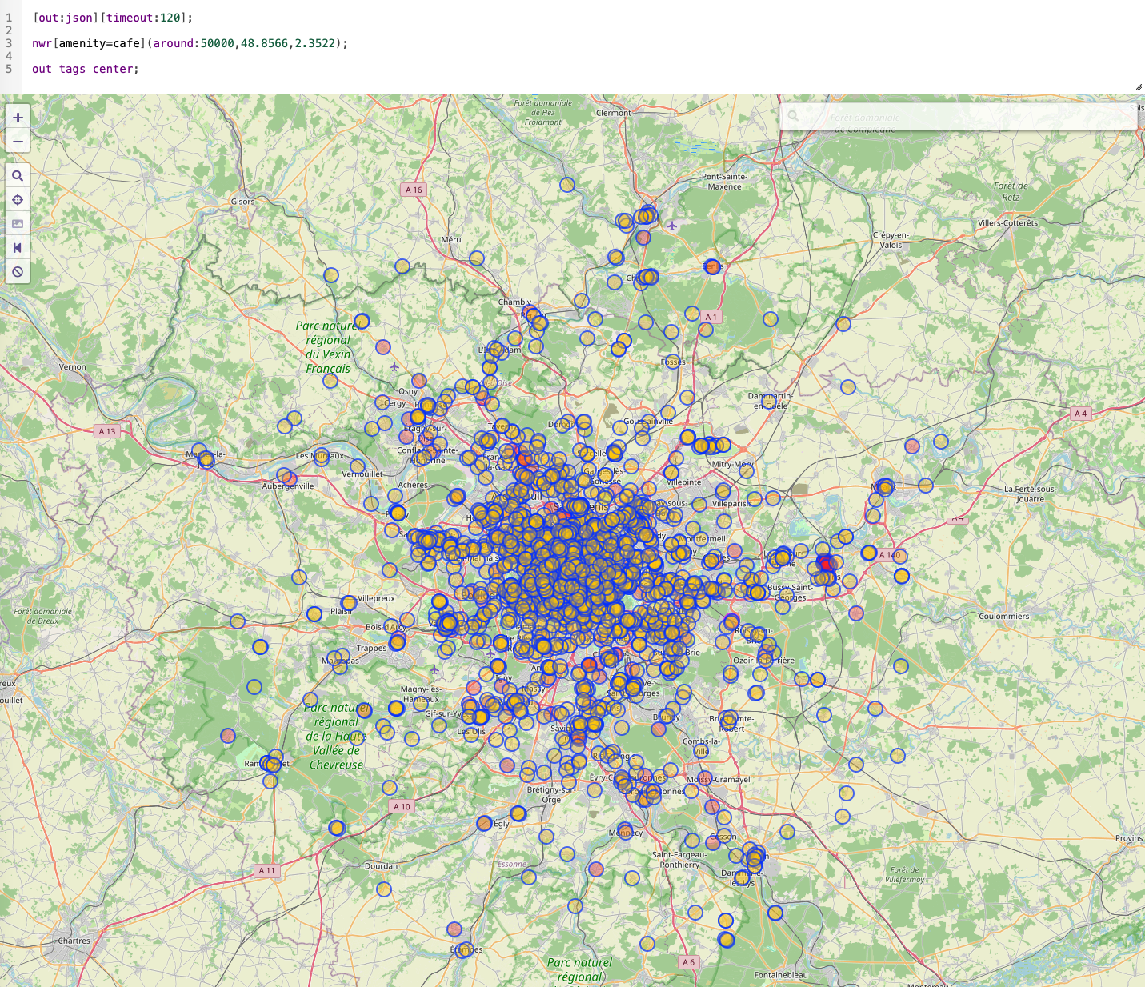The width and height of the screenshot is (1145, 987).
Task: Click the Vernouillet town label
Action: pos(362,474)
